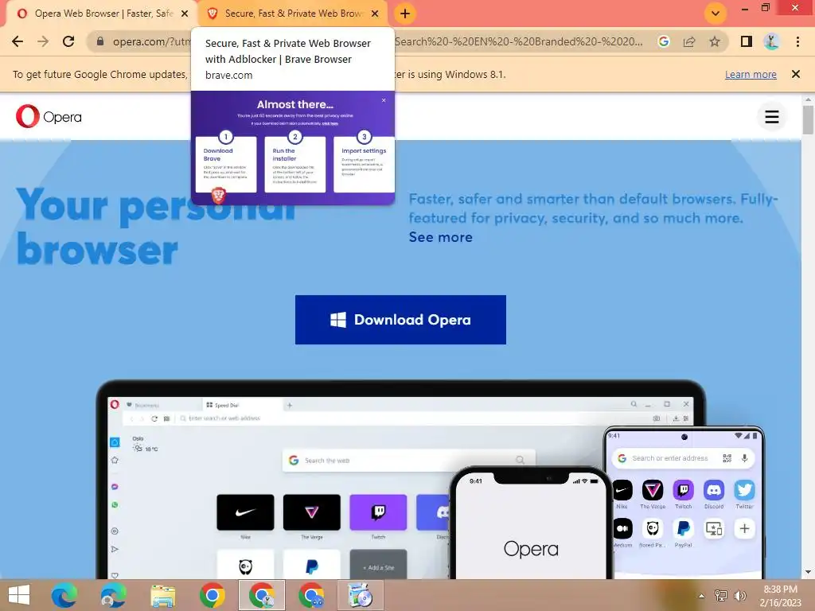The height and width of the screenshot is (611, 815).
Task: Reload the current Opera page
Action: 68,41
